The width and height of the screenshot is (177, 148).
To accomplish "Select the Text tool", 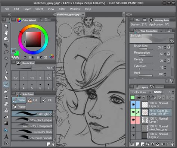I will pos(6,136).
